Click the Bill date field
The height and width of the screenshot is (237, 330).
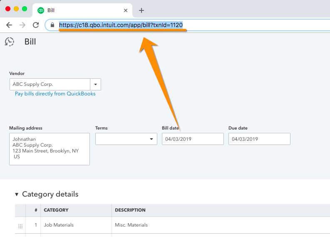pos(193,139)
